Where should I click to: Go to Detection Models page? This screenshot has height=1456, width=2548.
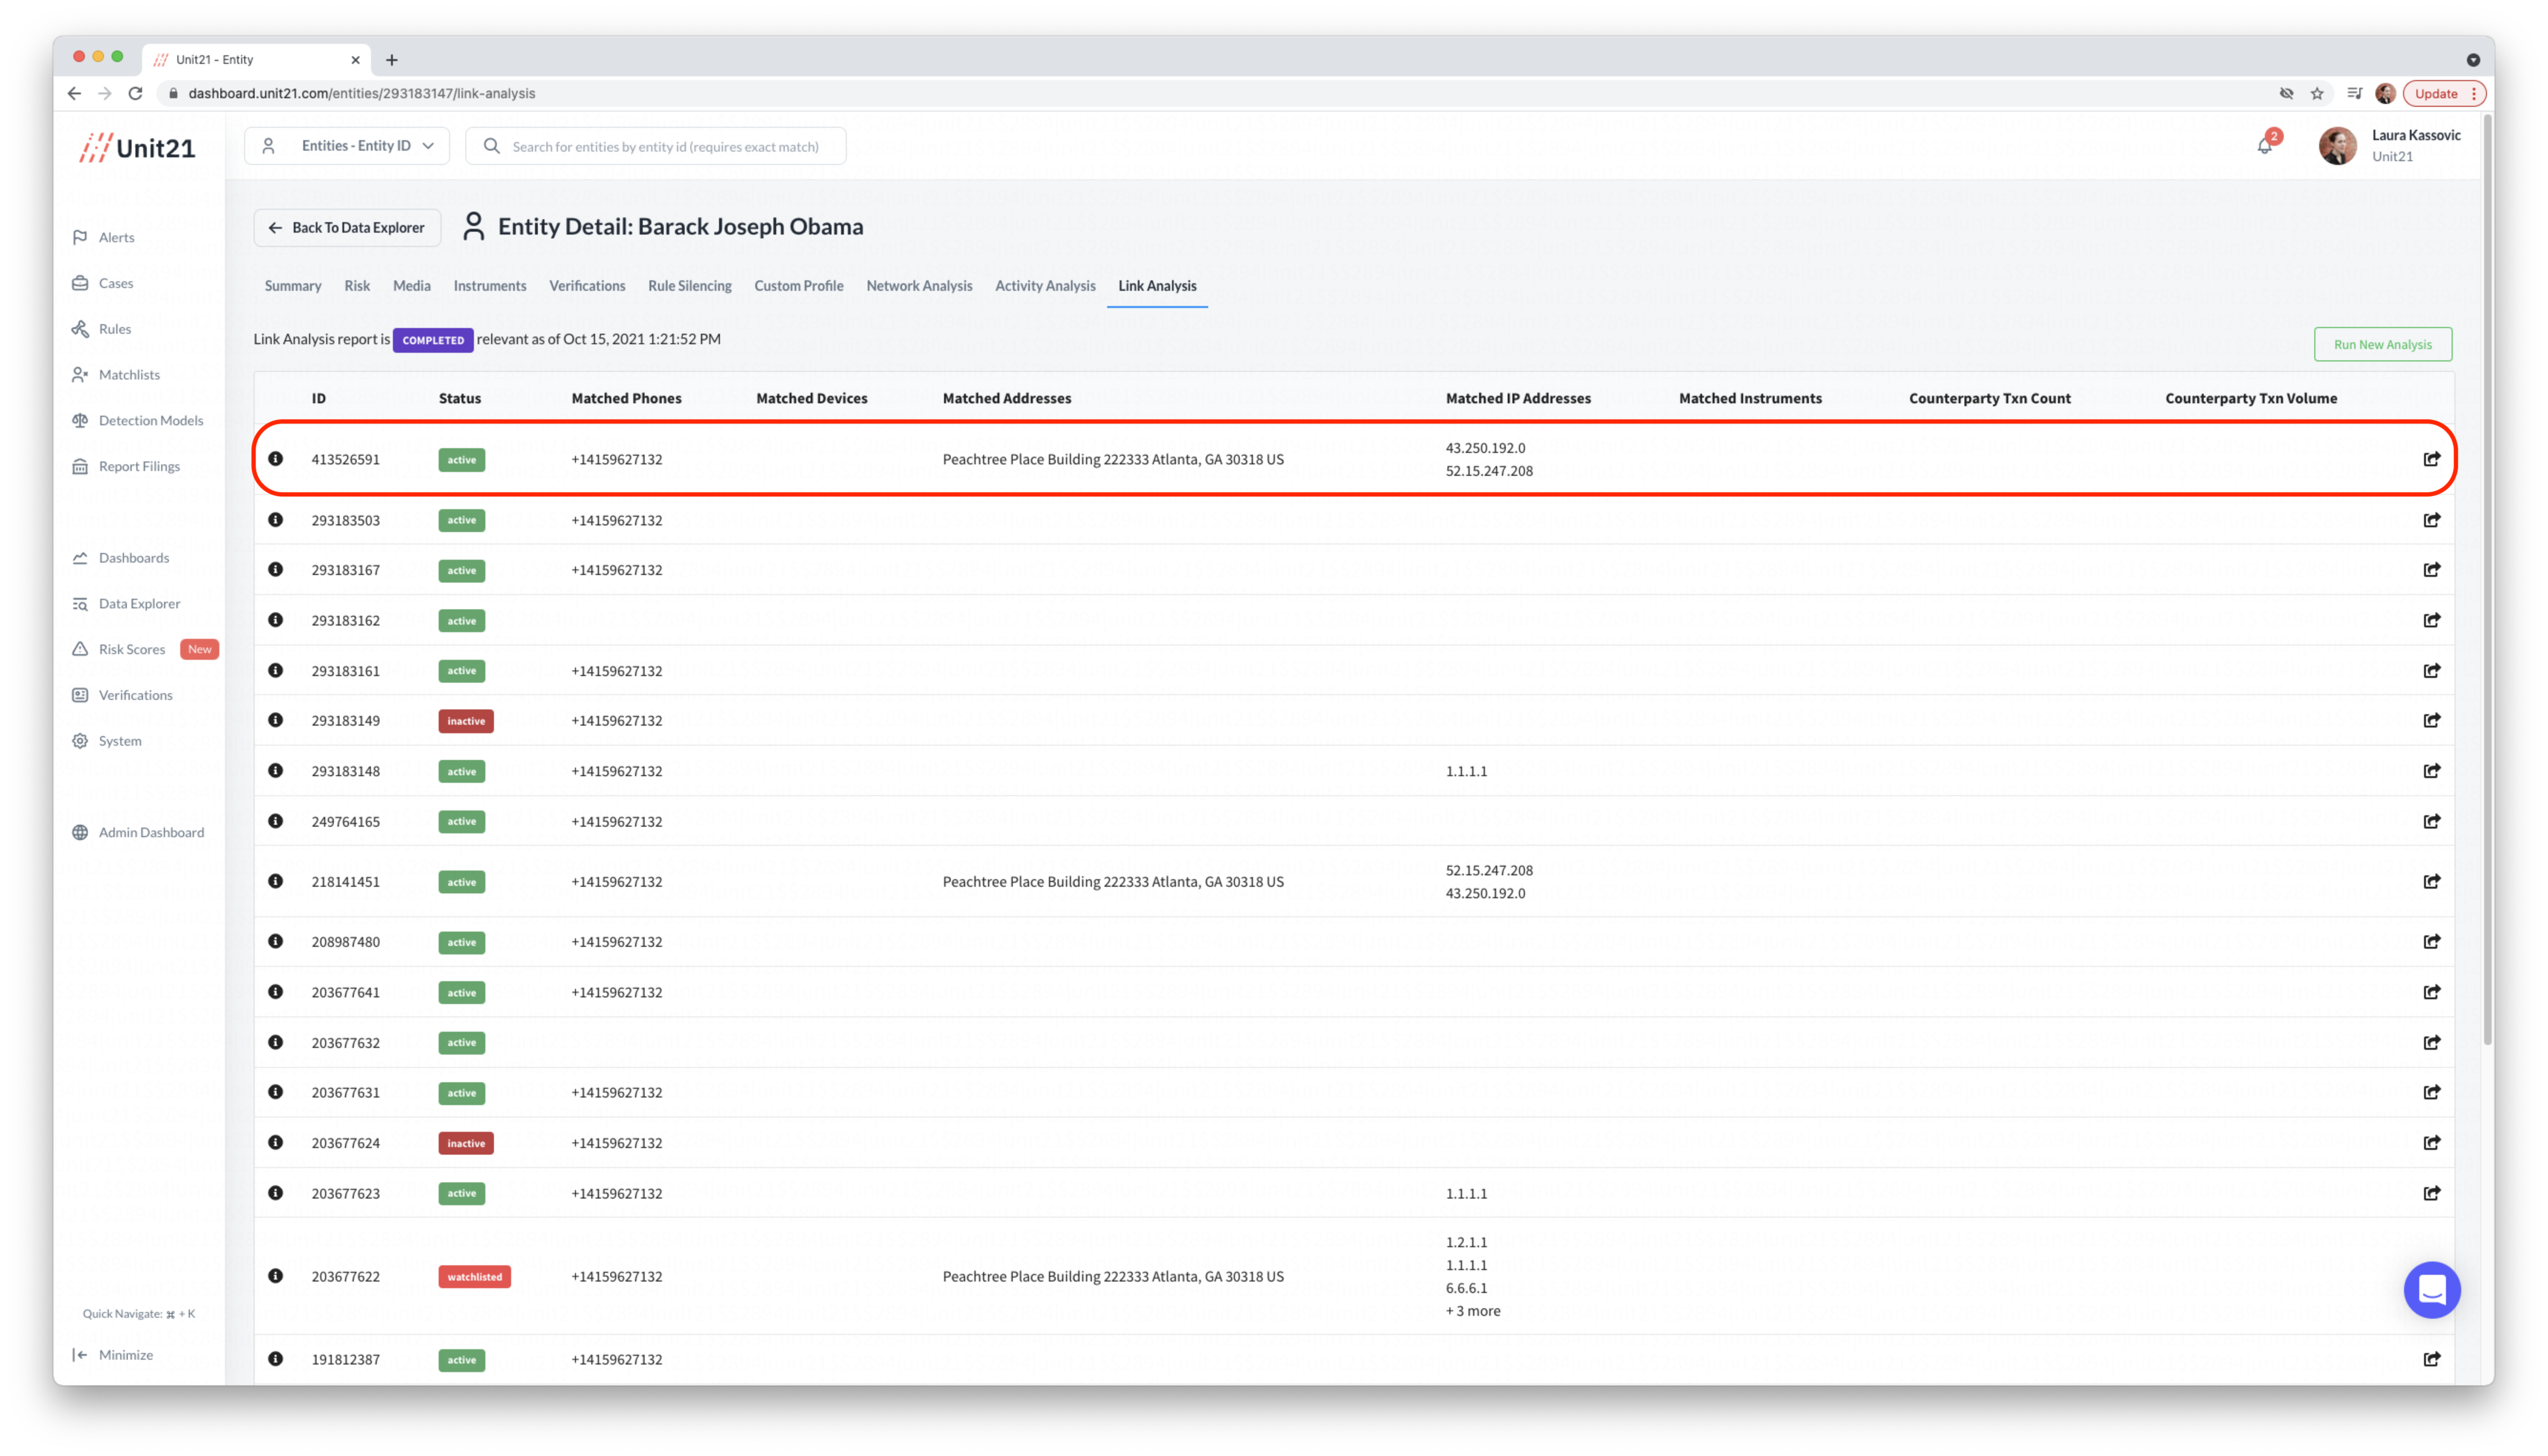click(150, 420)
